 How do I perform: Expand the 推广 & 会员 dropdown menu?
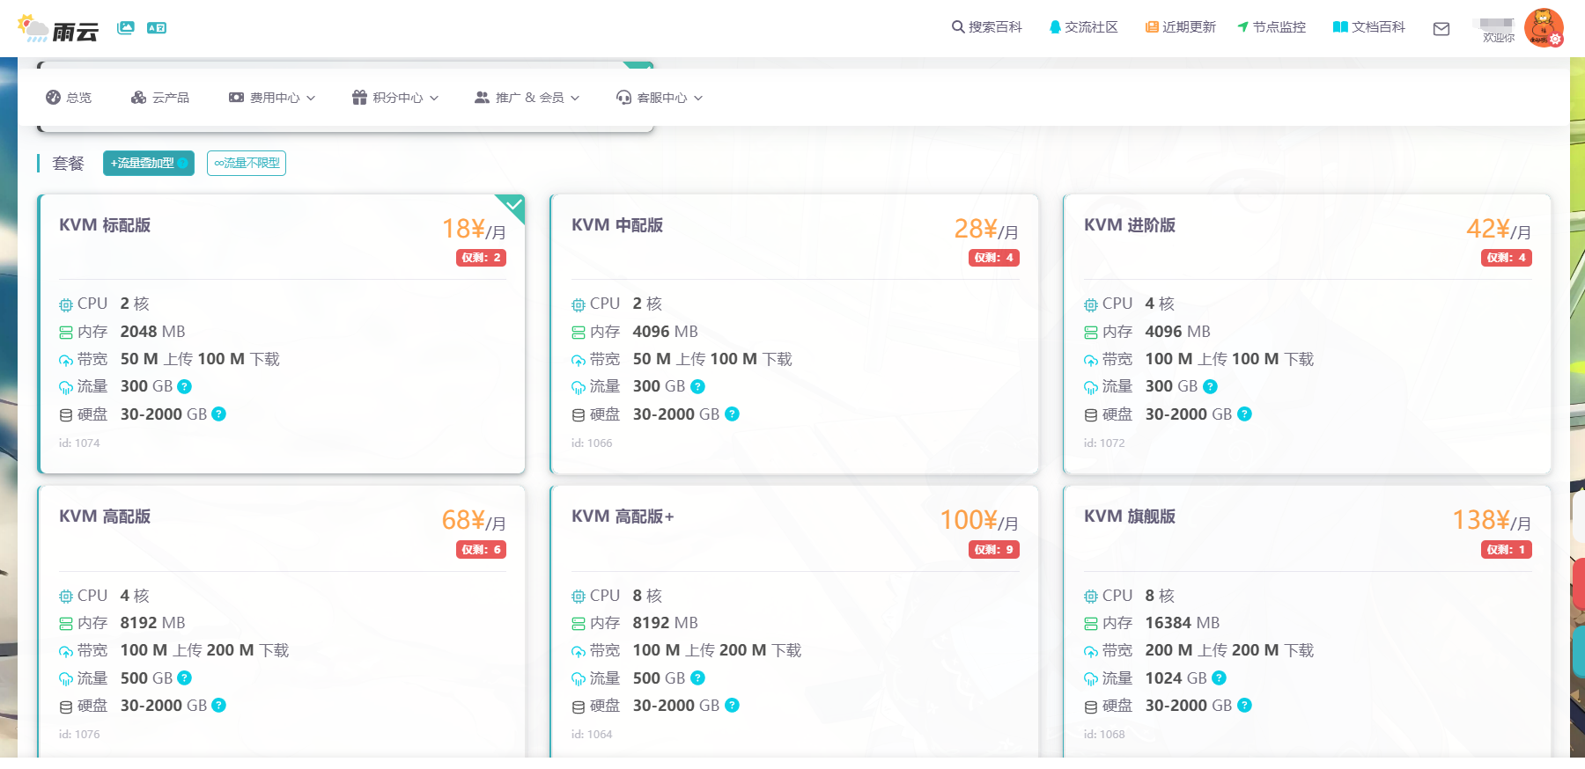[527, 98]
